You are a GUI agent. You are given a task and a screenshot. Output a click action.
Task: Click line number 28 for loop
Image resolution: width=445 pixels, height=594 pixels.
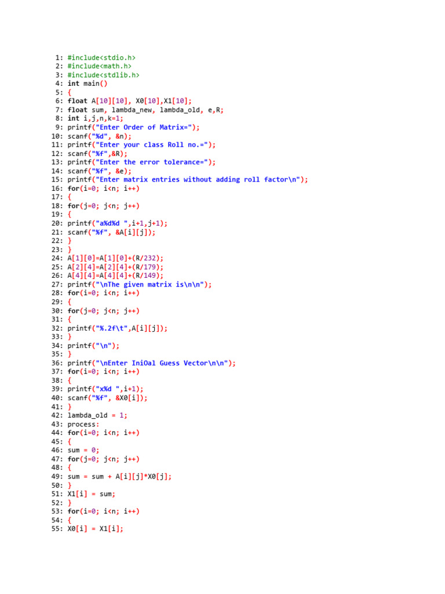click(x=103, y=293)
